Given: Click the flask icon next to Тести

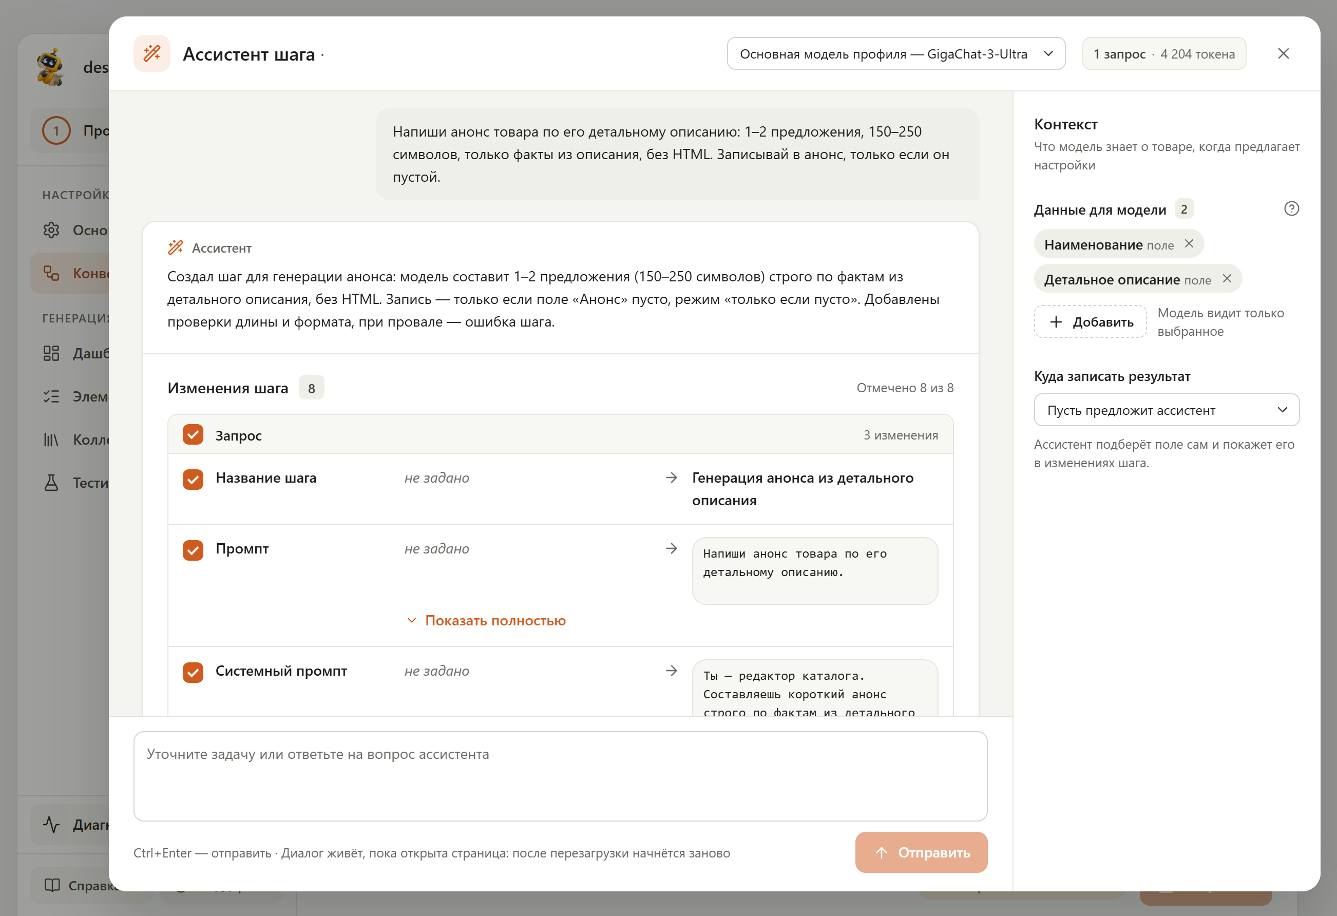Looking at the screenshot, I should coord(51,483).
